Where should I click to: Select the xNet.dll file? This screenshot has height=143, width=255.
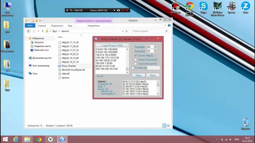pos(65,74)
